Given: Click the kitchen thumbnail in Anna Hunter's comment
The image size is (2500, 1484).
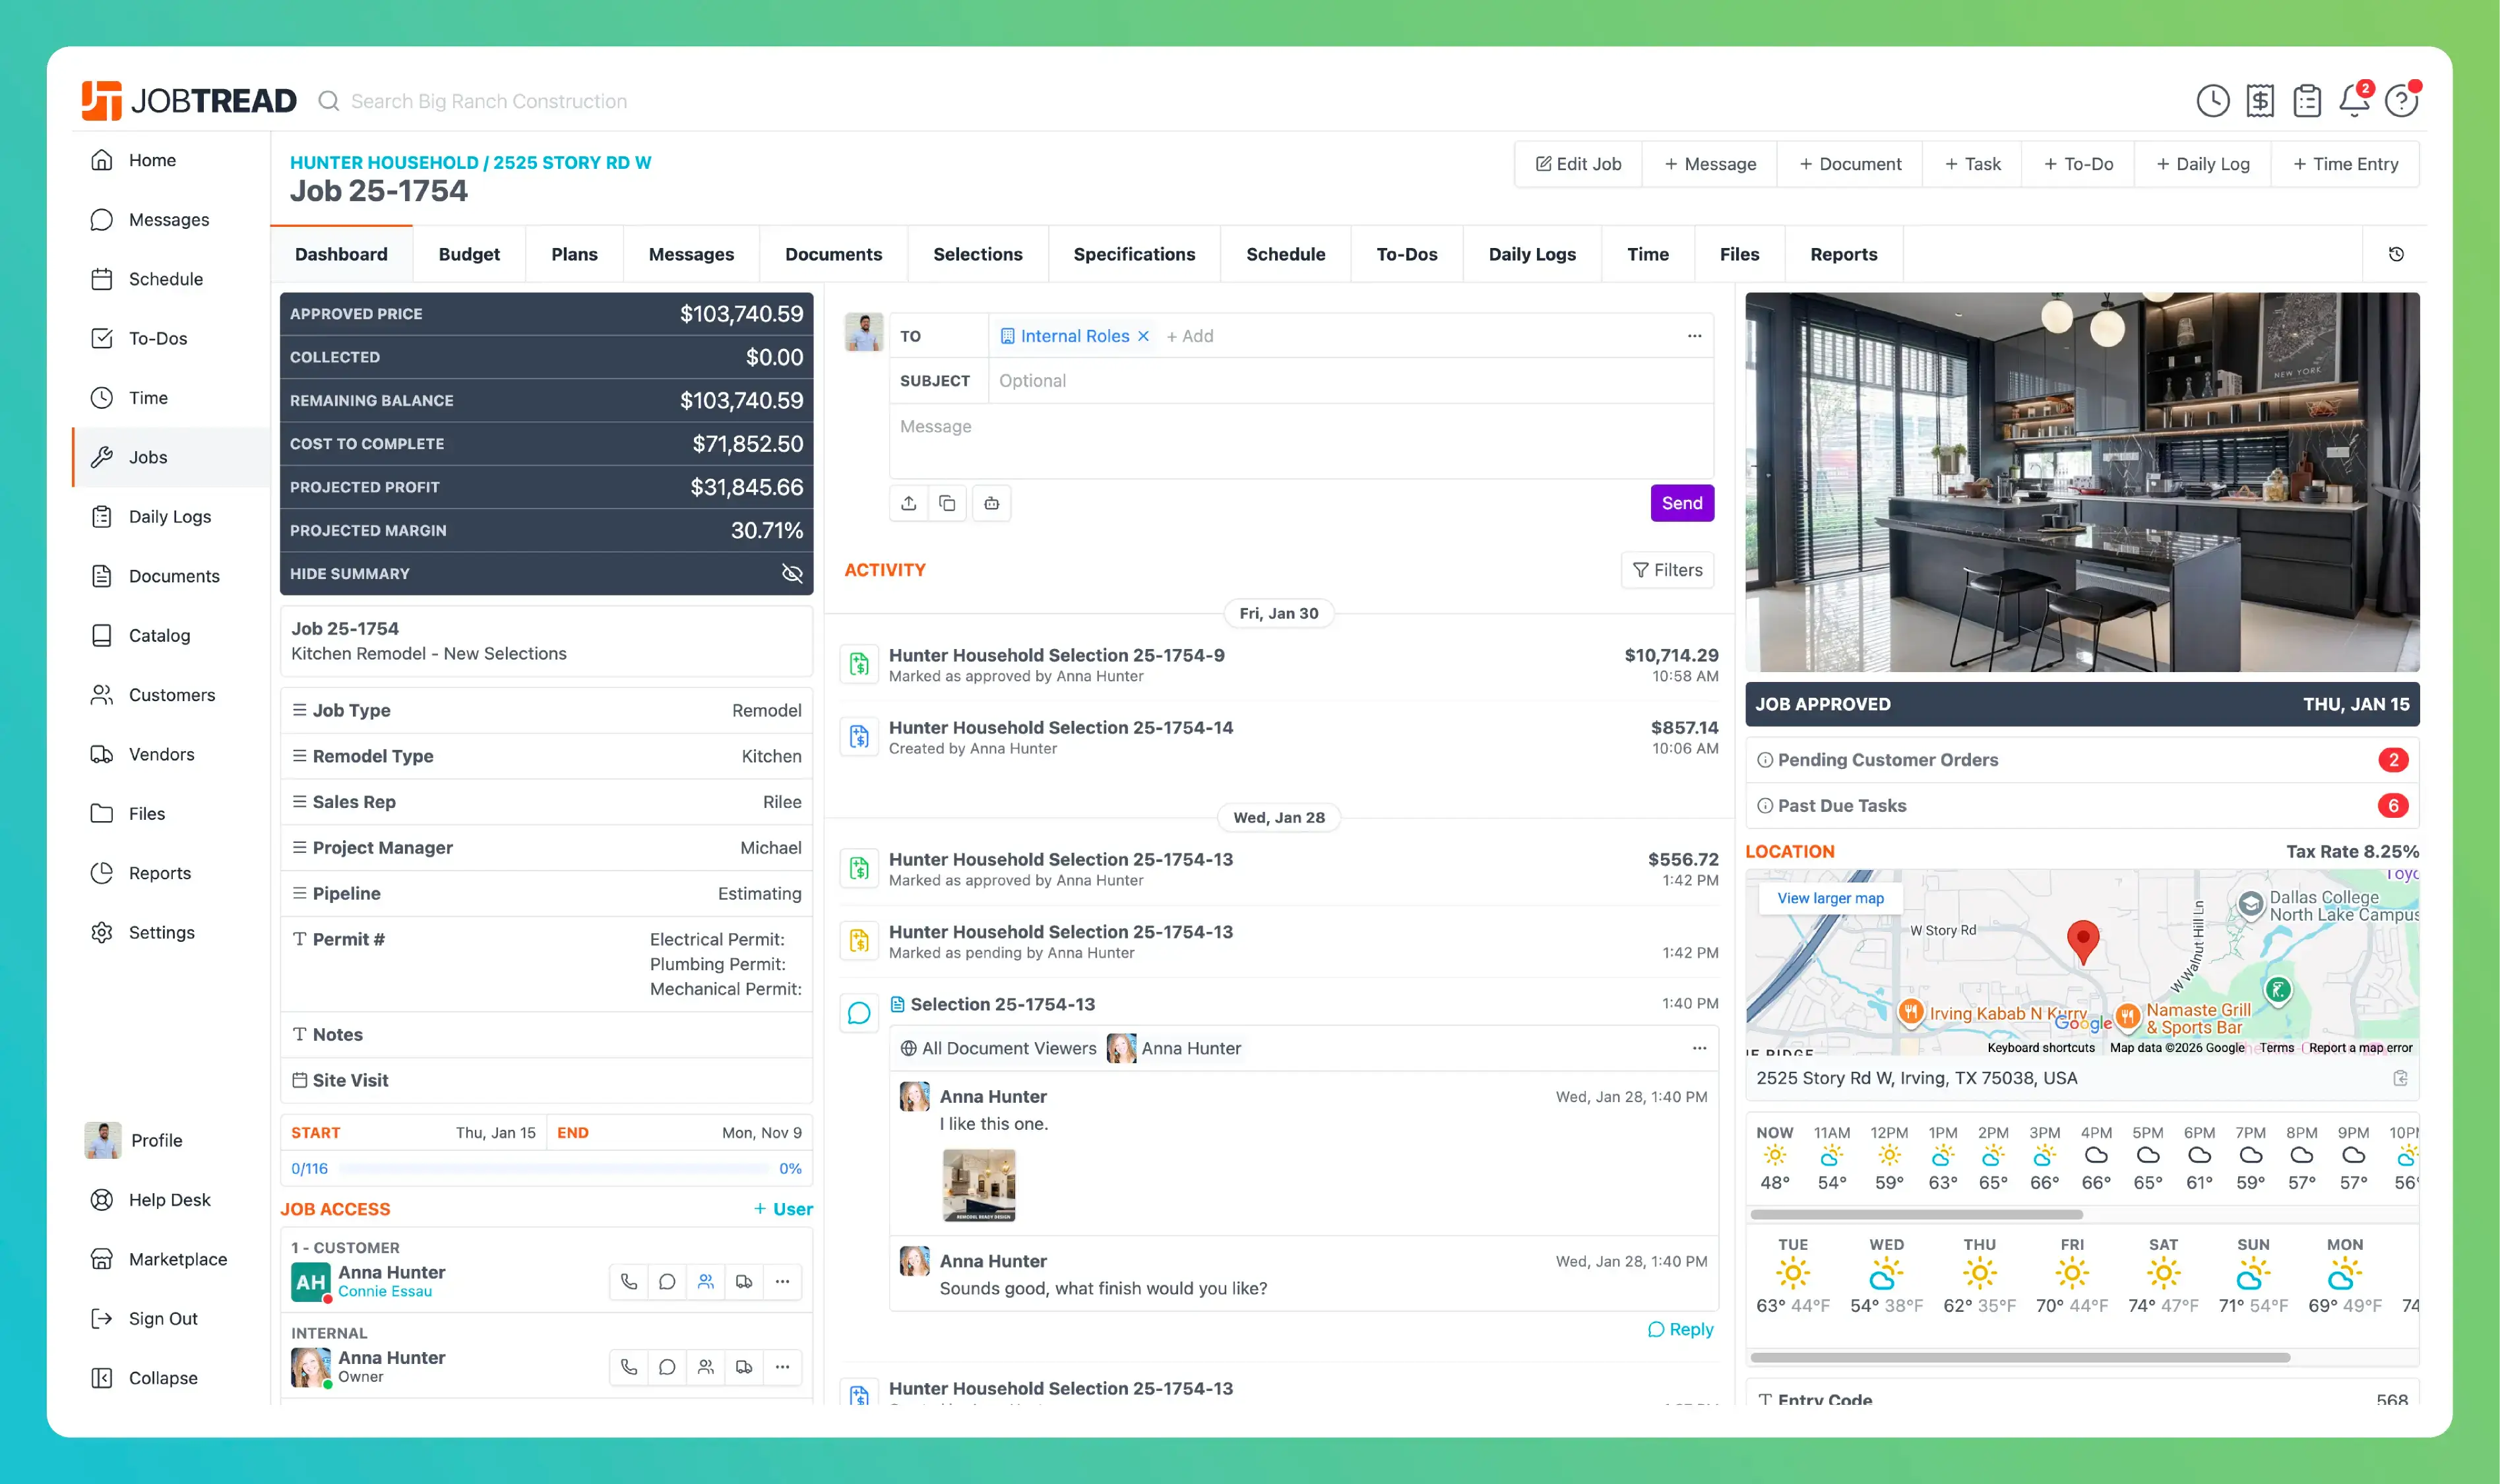Looking at the screenshot, I should click(x=978, y=1185).
